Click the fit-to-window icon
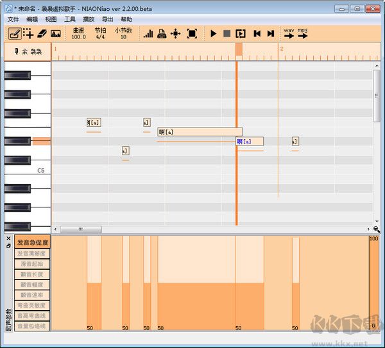The image size is (385, 348). 192,33
